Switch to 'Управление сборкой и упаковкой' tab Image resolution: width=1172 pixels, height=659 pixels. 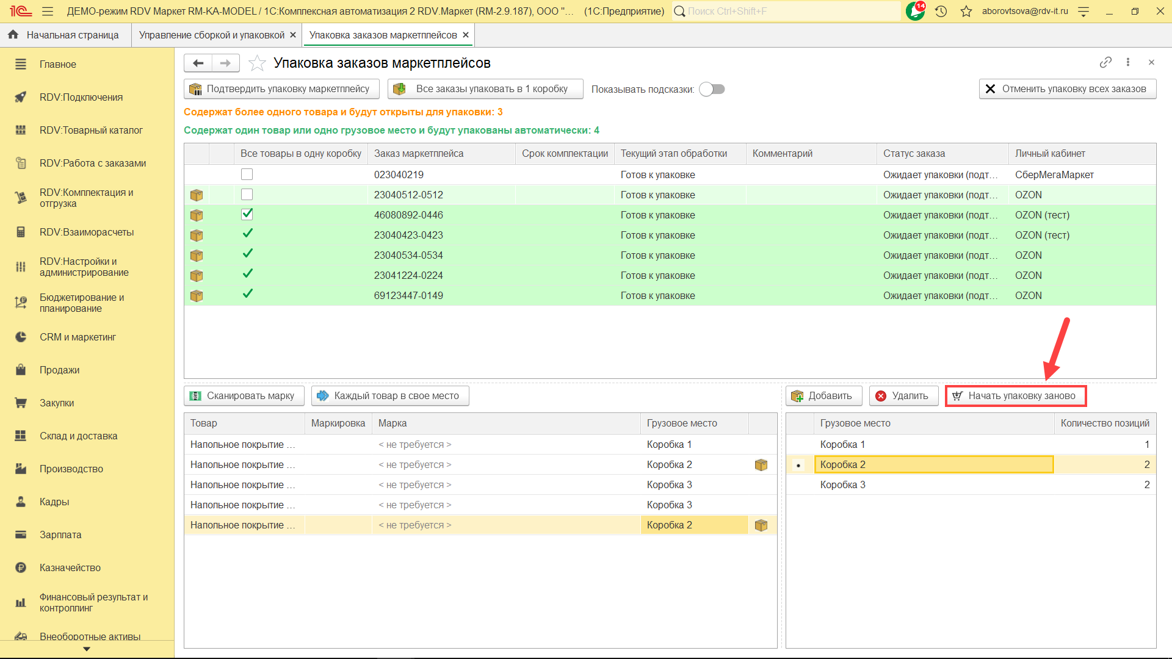[211, 35]
